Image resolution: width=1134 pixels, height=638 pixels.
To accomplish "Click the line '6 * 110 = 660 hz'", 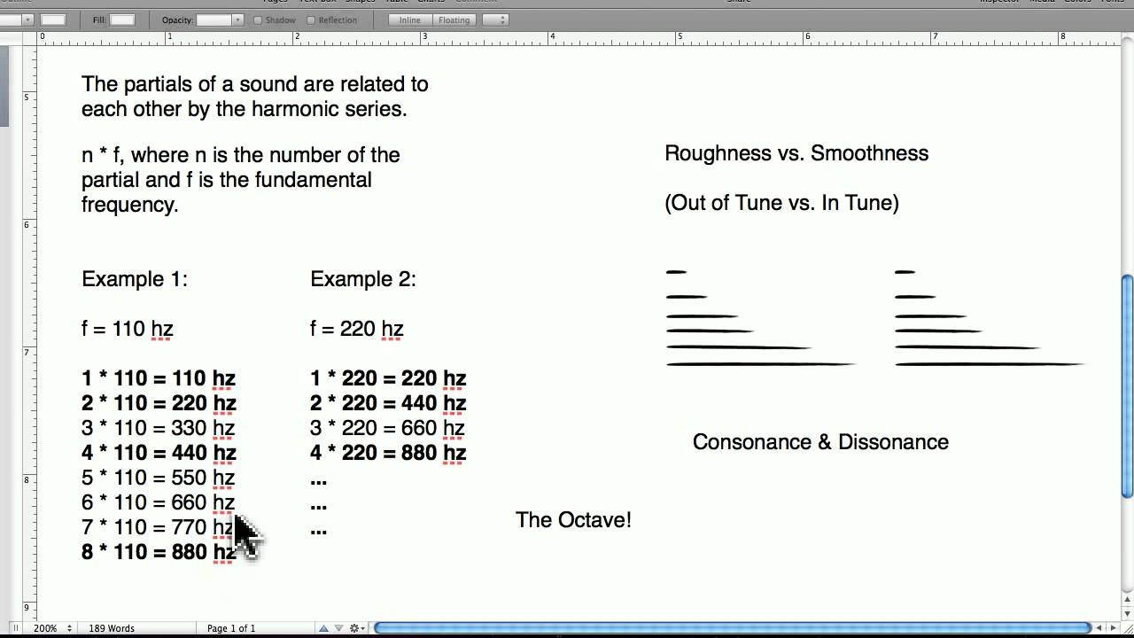I will coord(158,502).
